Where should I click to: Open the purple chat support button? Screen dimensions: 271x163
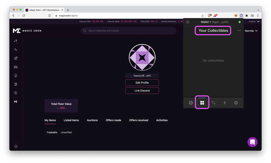click(252, 142)
